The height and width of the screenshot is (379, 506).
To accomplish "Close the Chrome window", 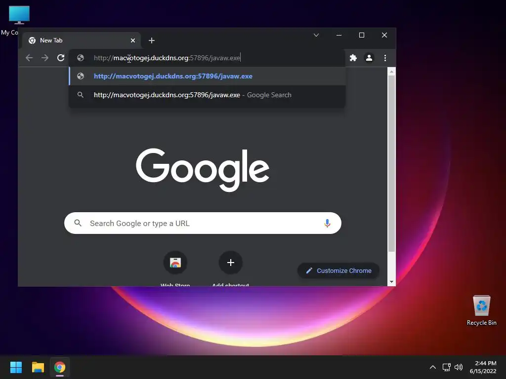I will (384, 35).
